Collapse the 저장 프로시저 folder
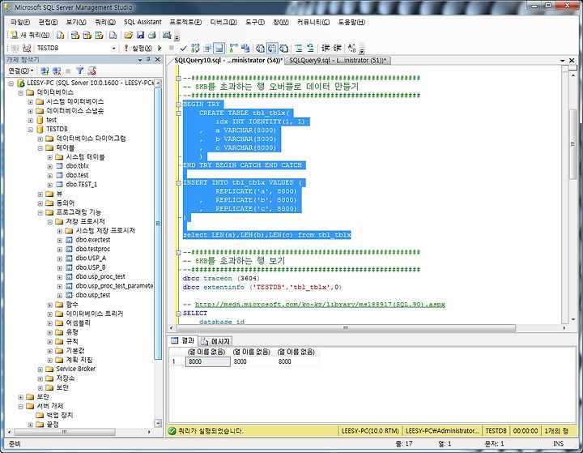 (50, 222)
